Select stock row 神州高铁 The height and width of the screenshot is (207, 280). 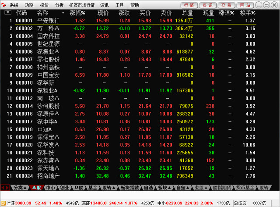pos(131,67)
